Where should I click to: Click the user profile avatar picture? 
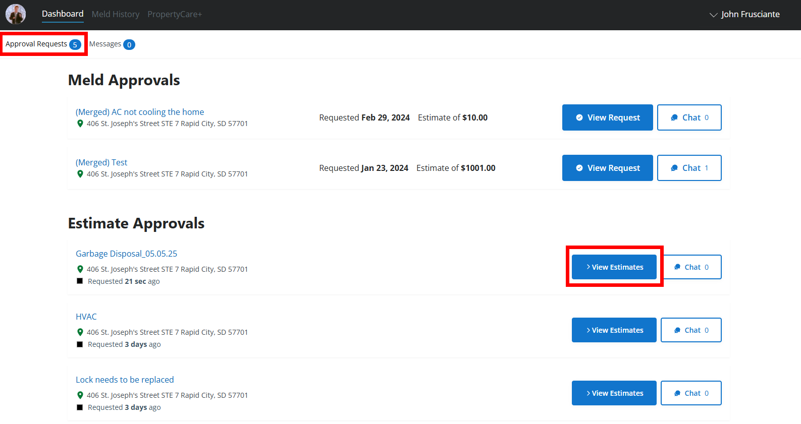[16, 14]
